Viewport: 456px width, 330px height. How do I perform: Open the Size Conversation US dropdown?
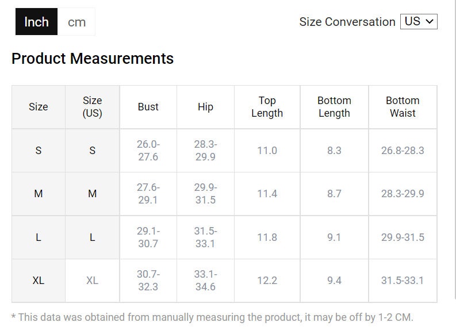419,22
